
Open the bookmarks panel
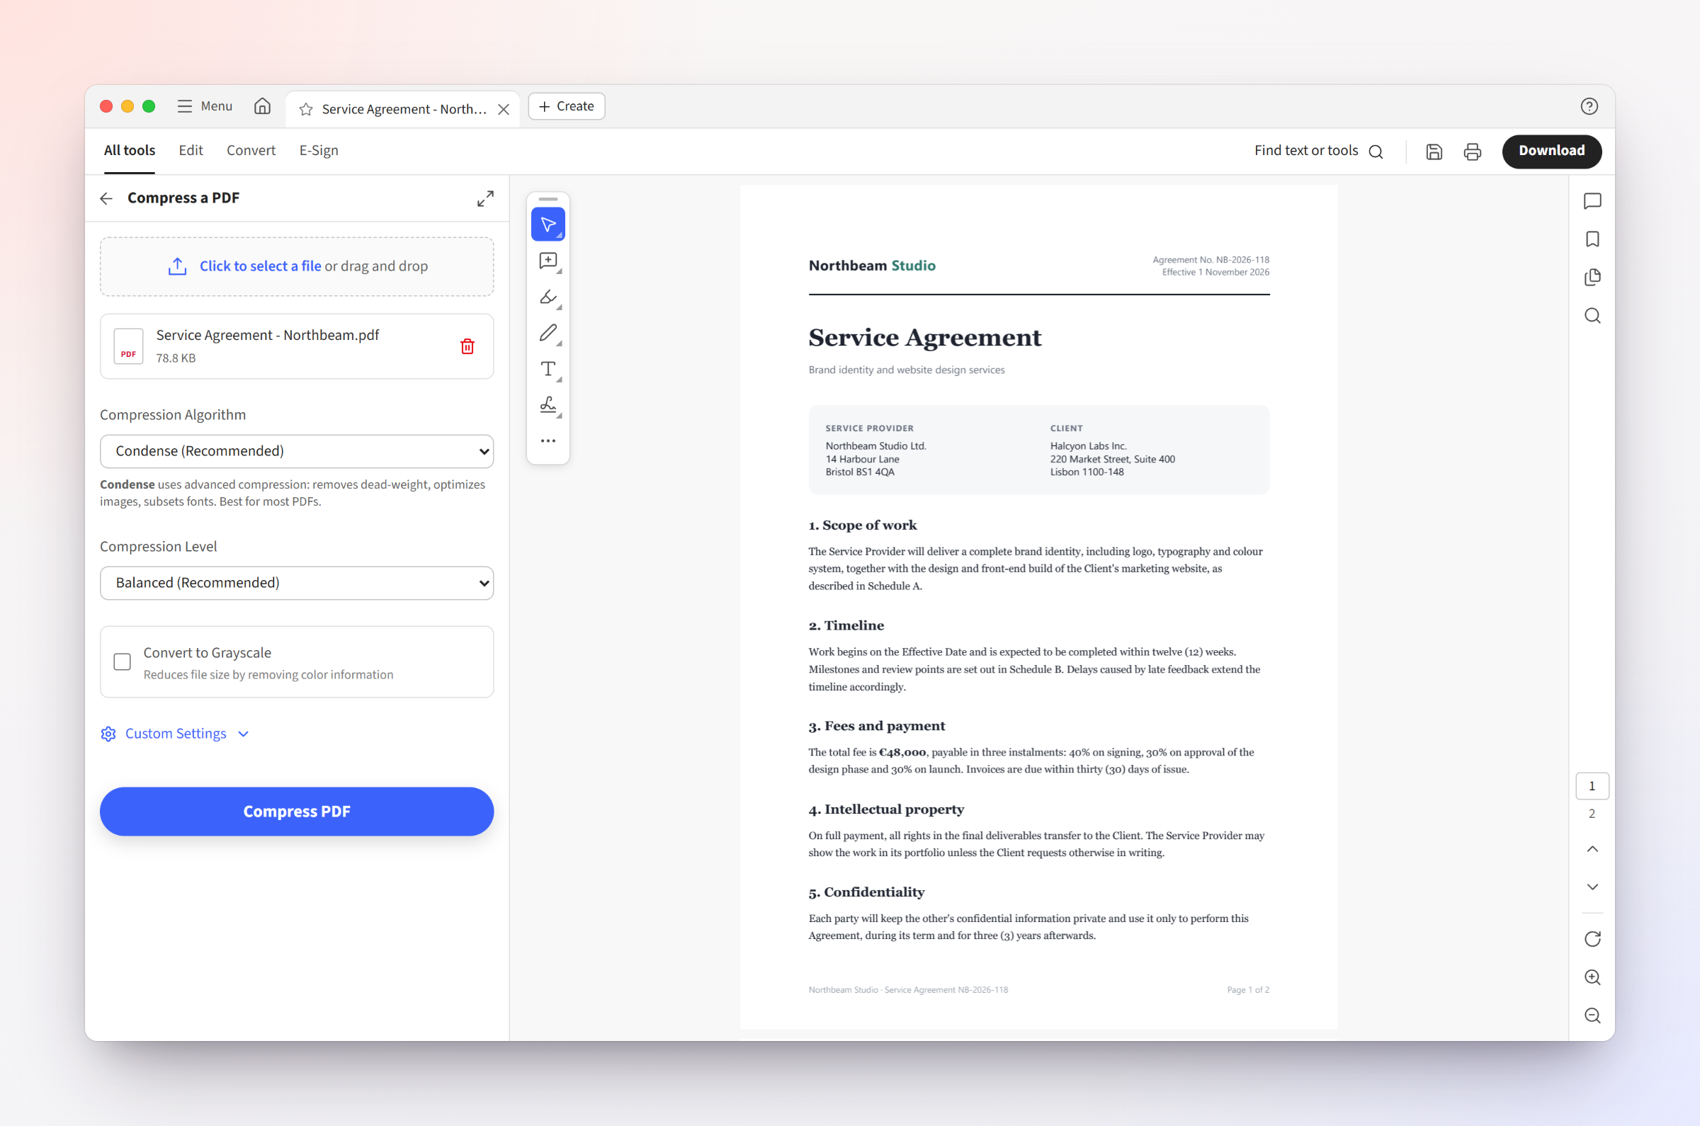(x=1592, y=239)
